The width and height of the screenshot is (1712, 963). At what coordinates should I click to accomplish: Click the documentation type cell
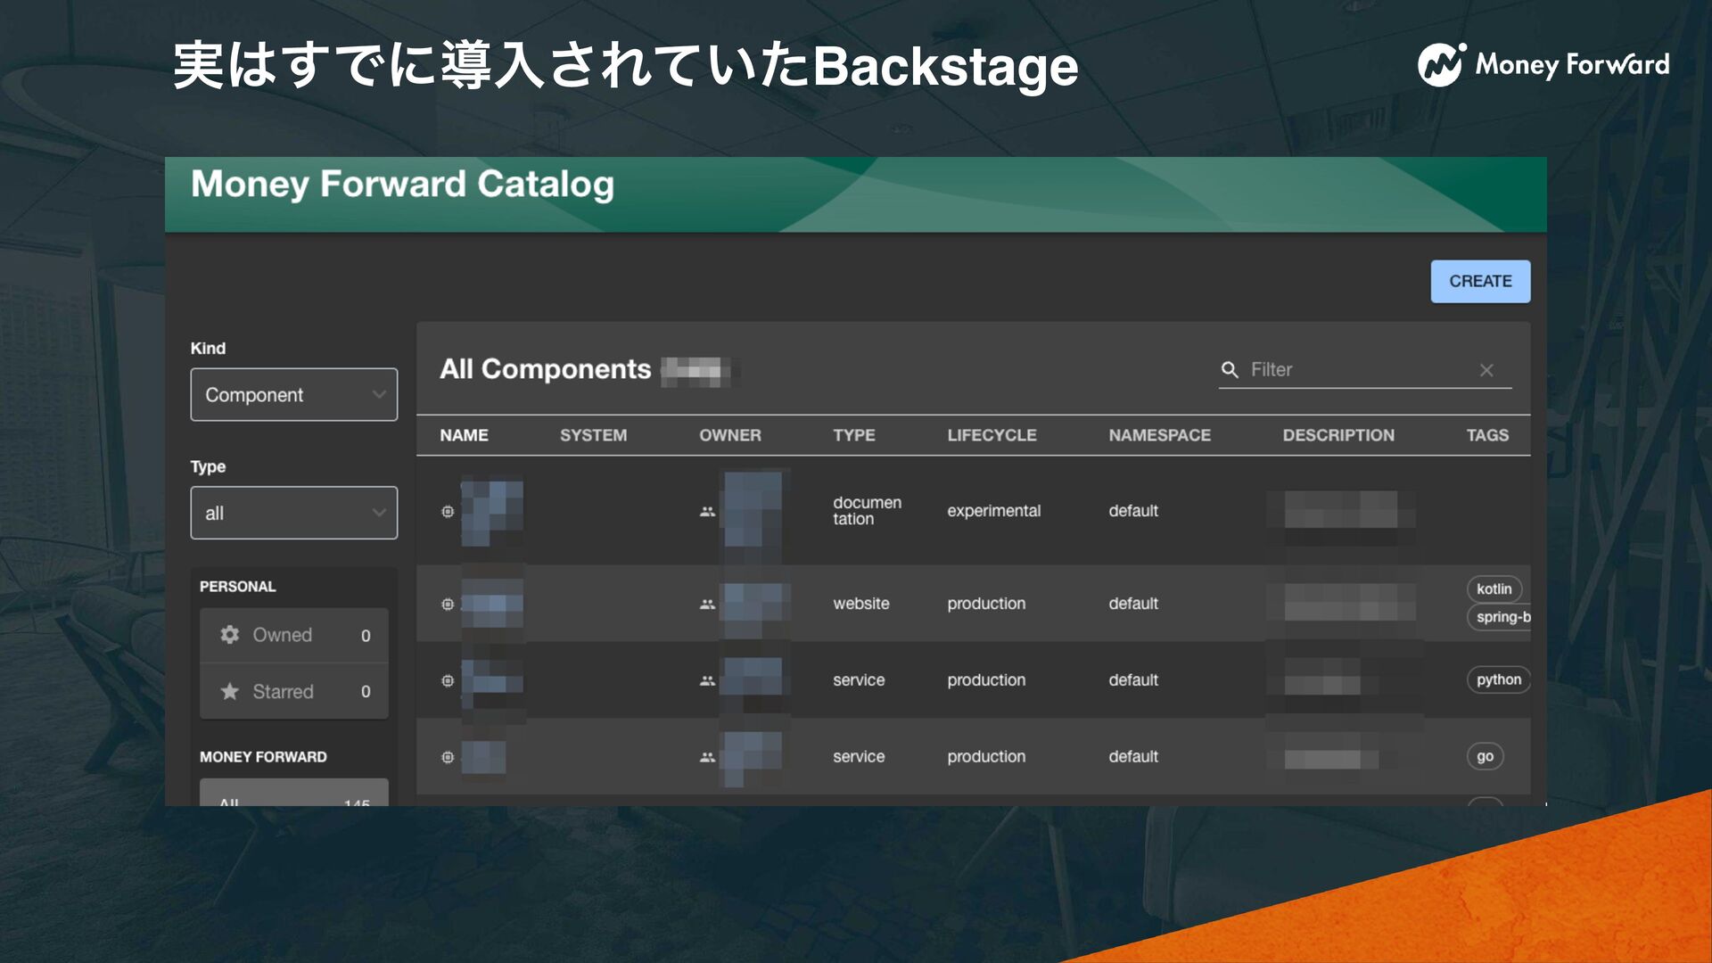(x=867, y=511)
